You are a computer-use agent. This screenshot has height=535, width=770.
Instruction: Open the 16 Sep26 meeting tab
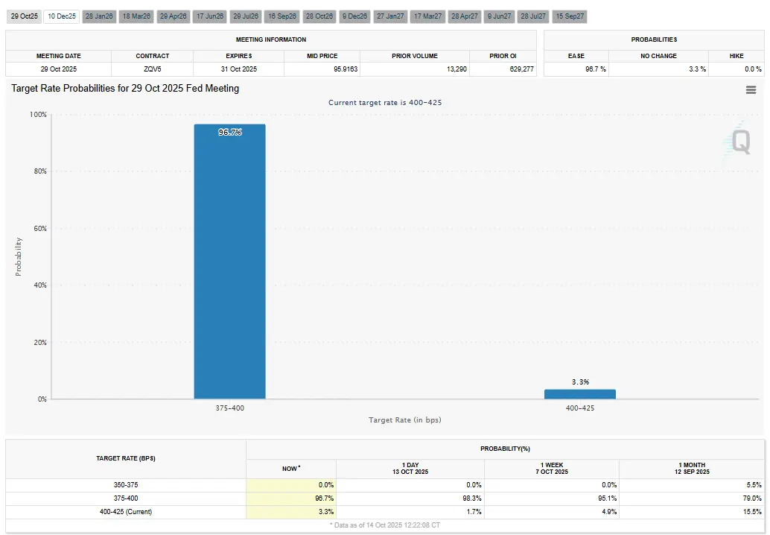[x=282, y=16]
